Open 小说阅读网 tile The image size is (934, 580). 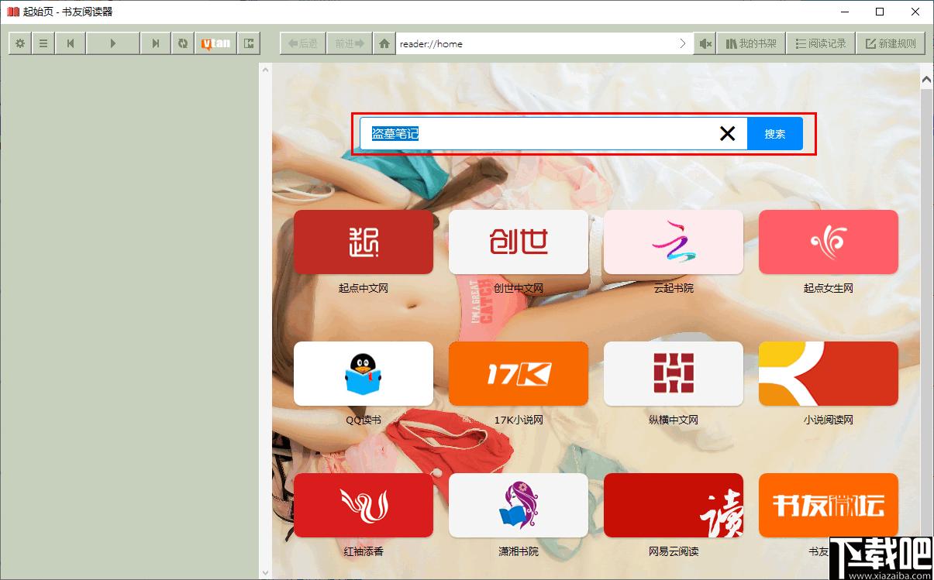click(x=829, y=373)
